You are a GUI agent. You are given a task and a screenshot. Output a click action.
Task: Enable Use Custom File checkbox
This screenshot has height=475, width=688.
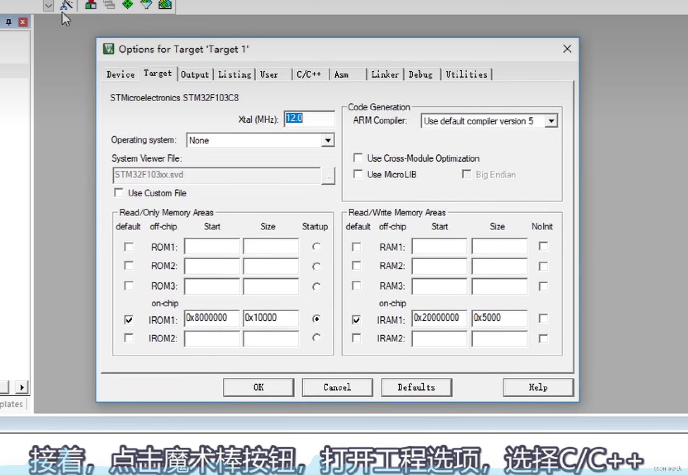pos(119,193)
